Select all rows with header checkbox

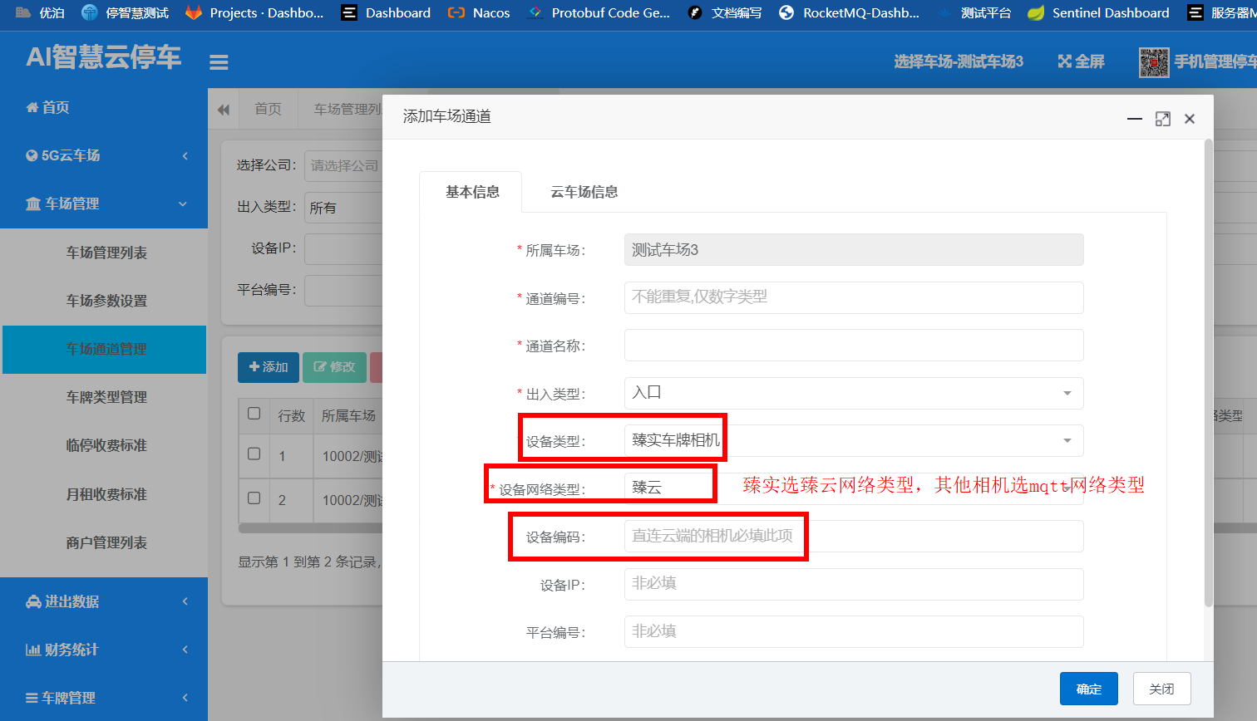[254, 414]
